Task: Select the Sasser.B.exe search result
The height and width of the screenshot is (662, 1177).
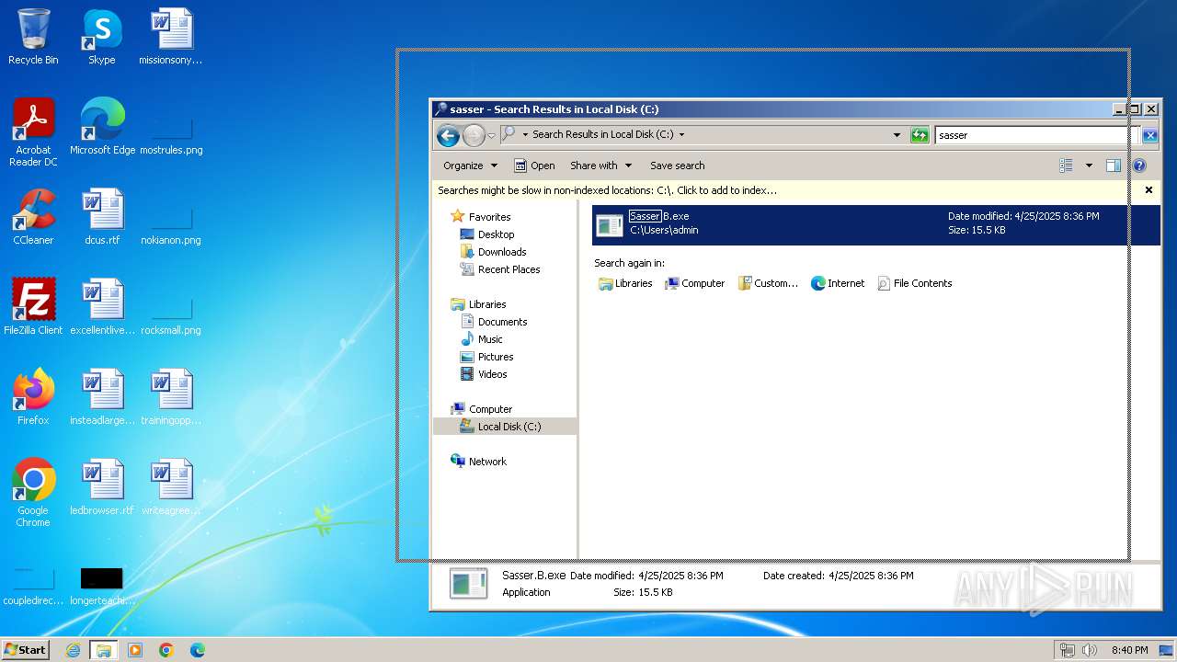Action: 875,224
